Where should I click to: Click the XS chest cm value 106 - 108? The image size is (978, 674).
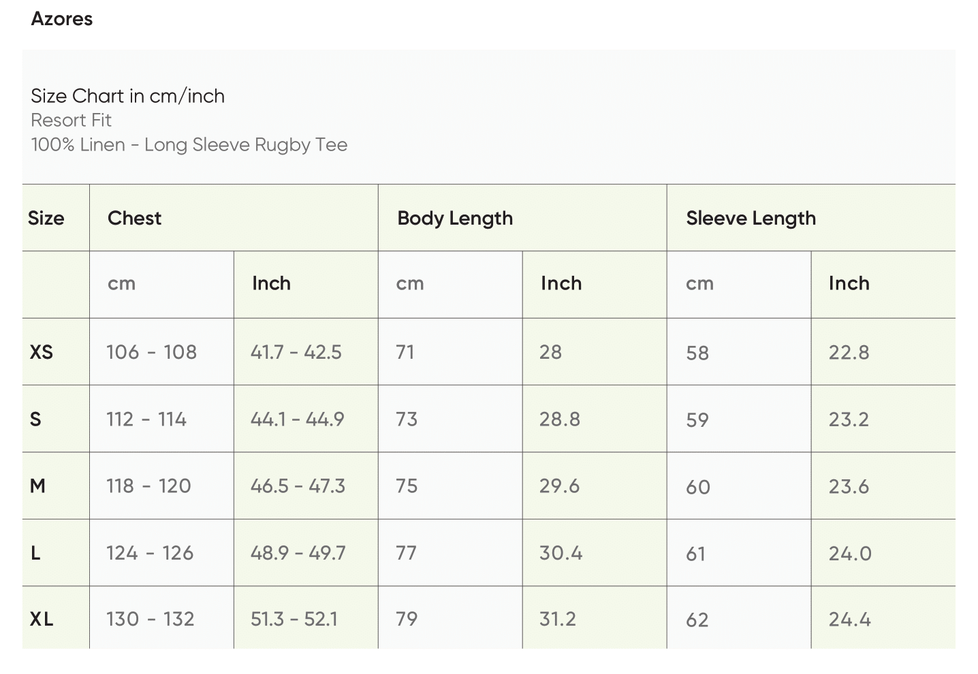151,352
